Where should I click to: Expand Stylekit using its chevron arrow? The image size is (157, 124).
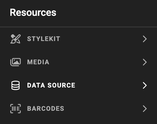(145, 39)
